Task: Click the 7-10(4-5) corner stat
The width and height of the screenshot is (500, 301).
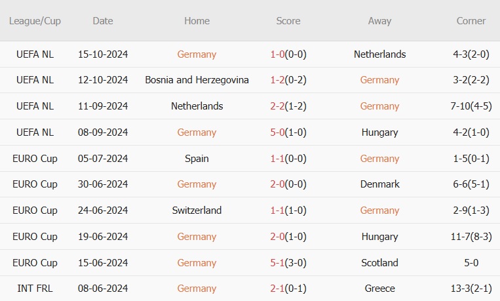Action: click(x=471, y=106)
